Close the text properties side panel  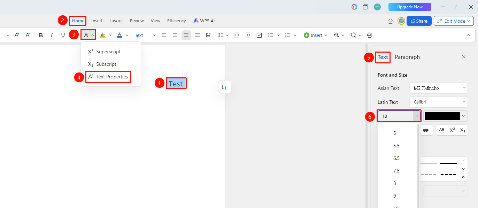click(x=464, y=57)
